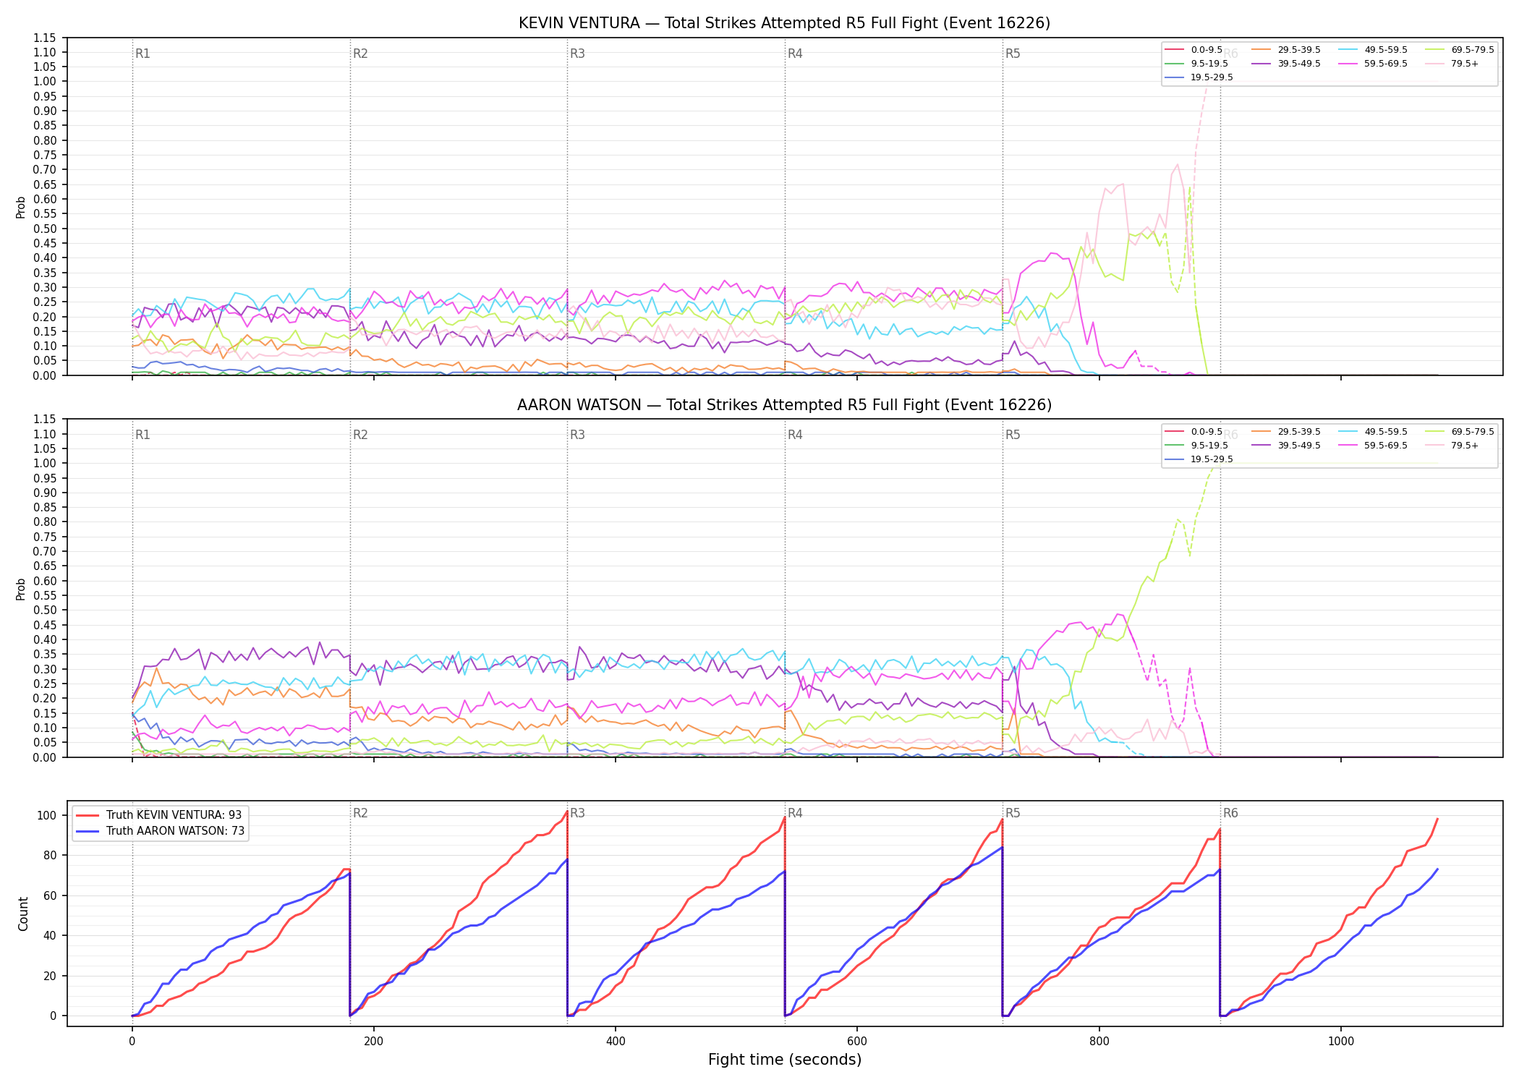The height and width of the screenshot is (1085, 1519).
Task: Click the R1 round marker in Ventura chart
Action: click(142, 54)
